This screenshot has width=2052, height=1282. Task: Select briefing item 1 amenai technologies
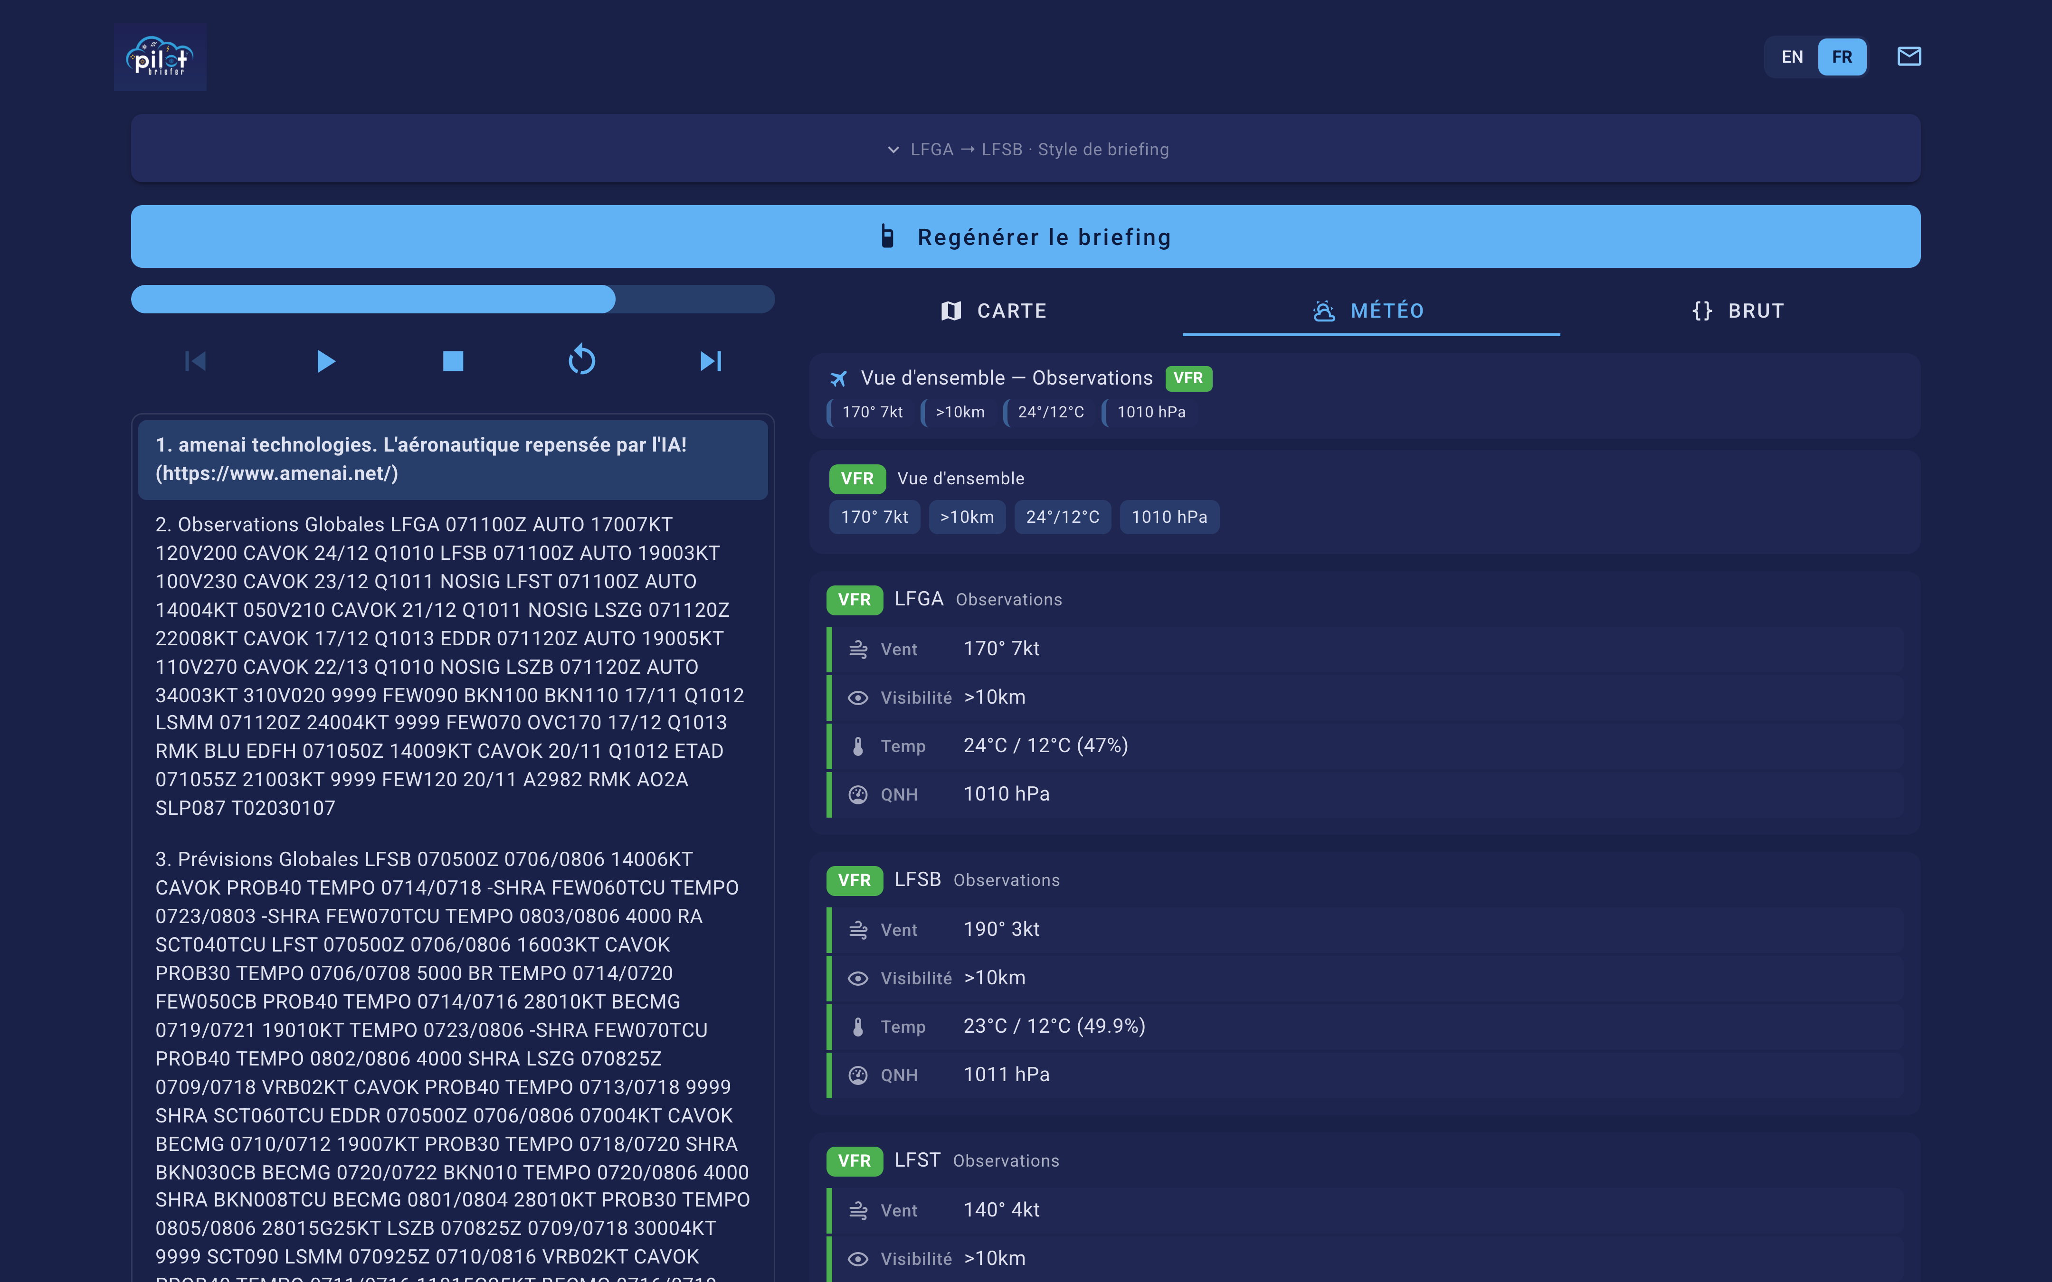coord(453,460)
